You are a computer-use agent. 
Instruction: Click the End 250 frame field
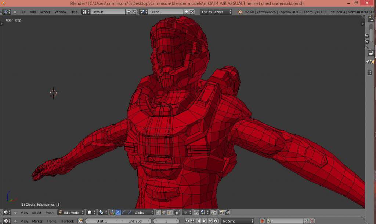pos(136,221)
